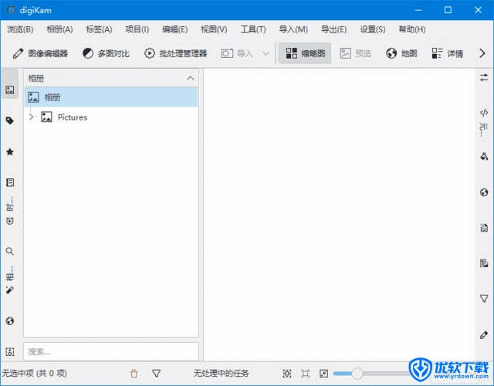Open the 导出(E) menu
Image resolution: width=494 pixels, height=386 pixels.
(x=333, y=29)
